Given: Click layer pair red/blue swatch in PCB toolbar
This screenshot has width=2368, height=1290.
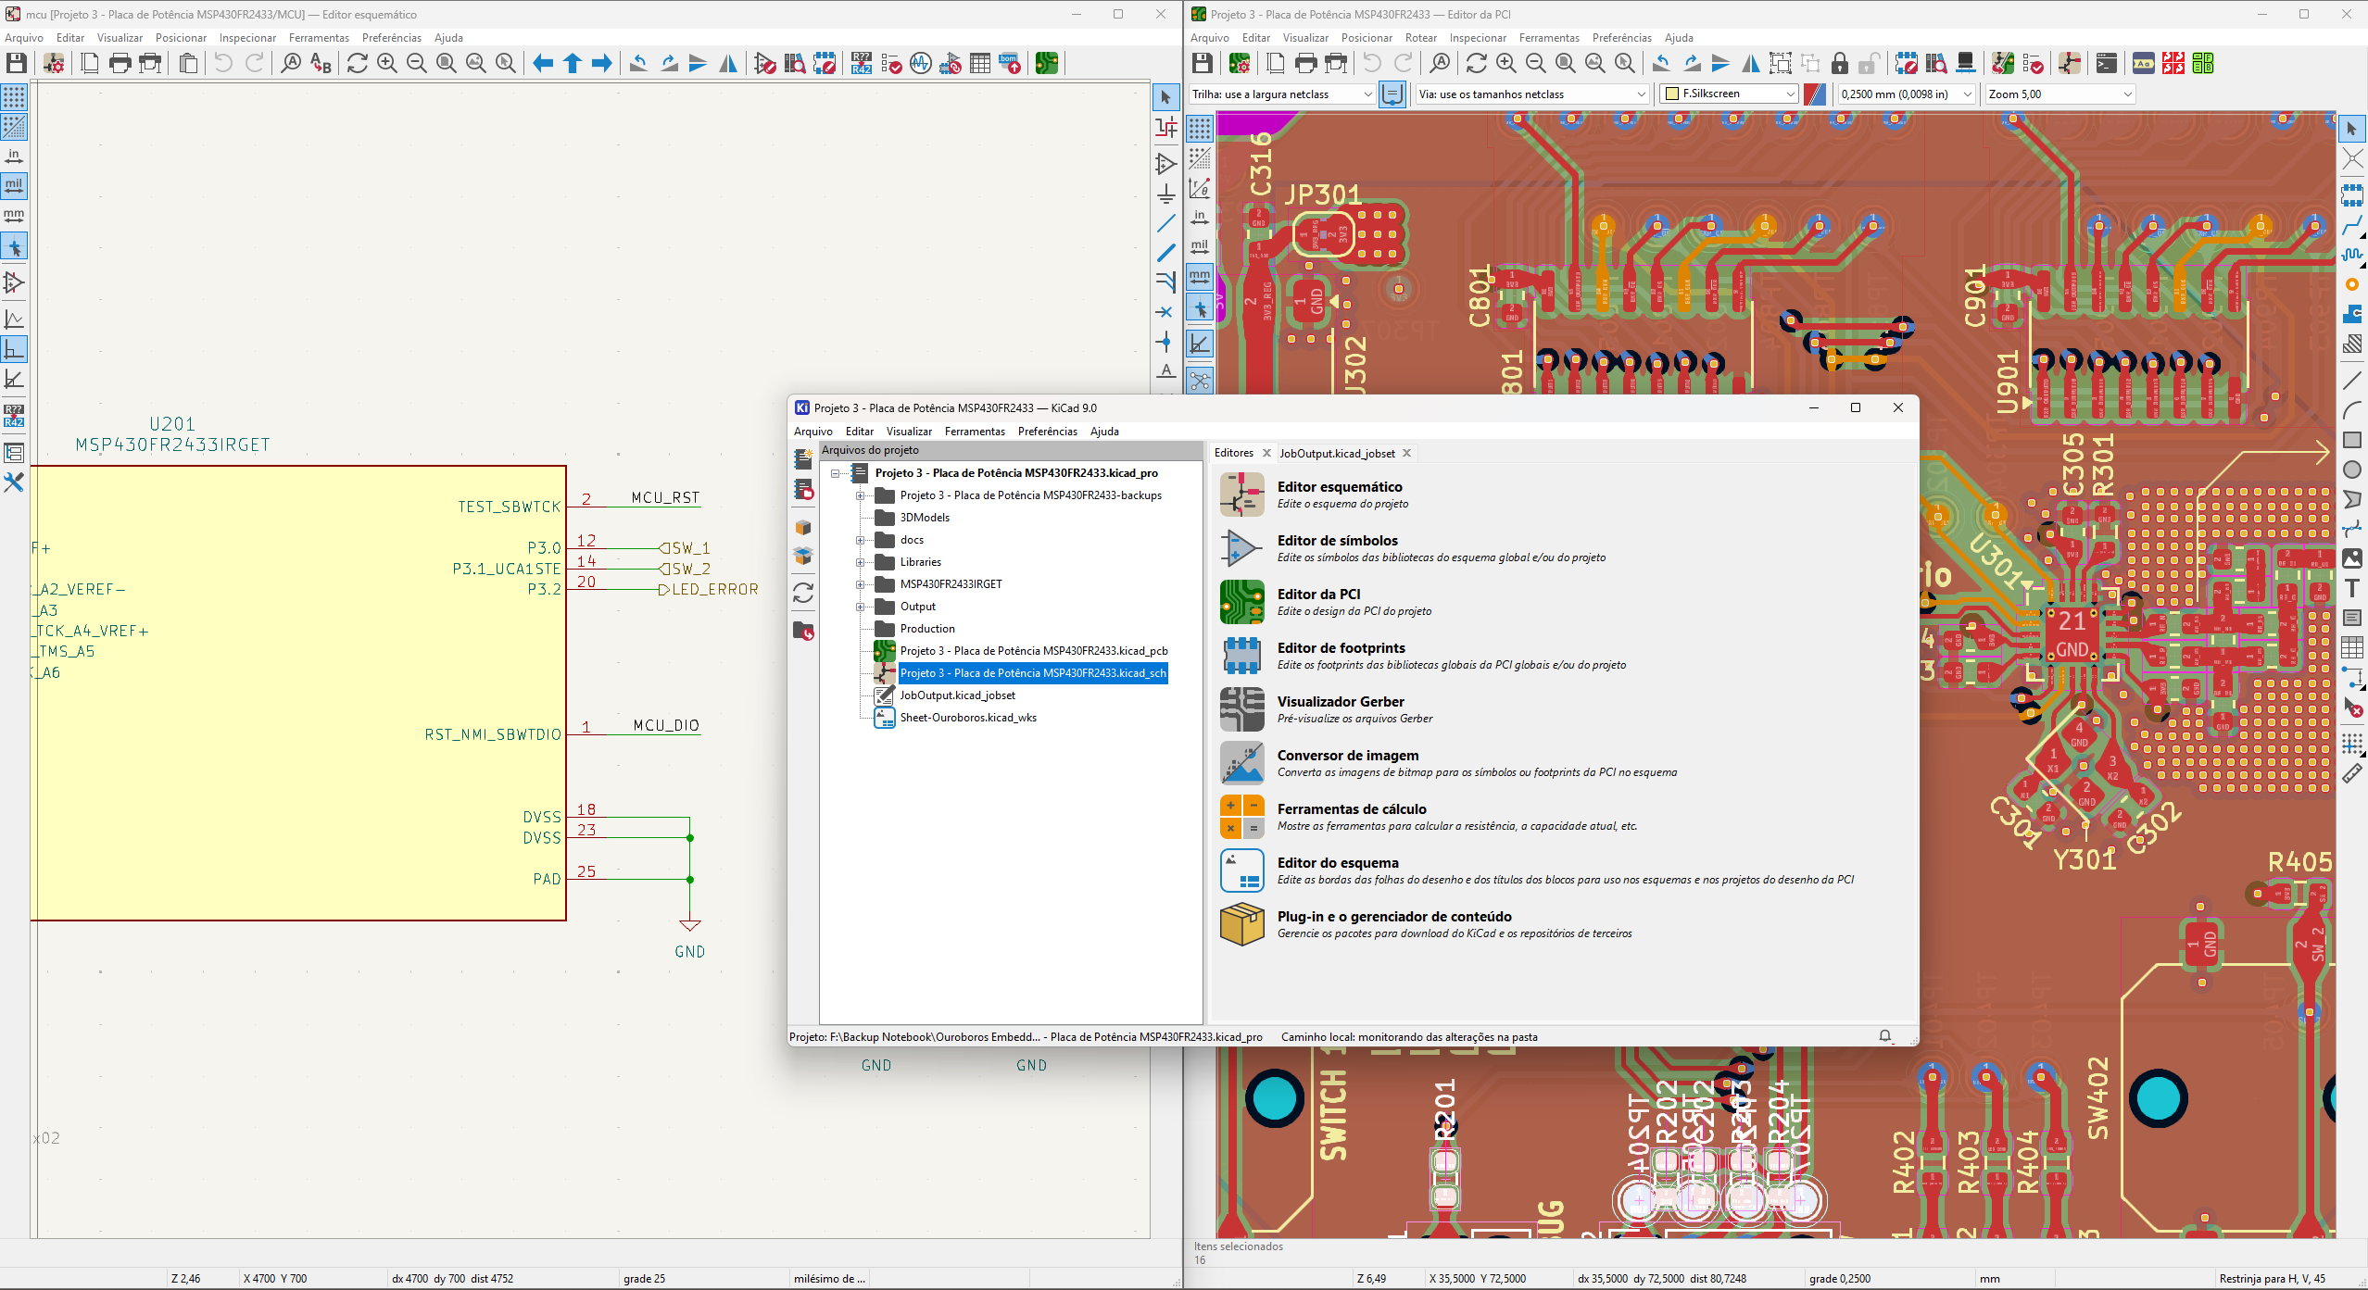Looking at the screenshot, I should click(x=1815, y=94).
